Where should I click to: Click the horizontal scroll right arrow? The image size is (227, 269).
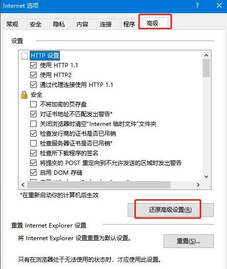pyautogui.click(x=198, y=185)
